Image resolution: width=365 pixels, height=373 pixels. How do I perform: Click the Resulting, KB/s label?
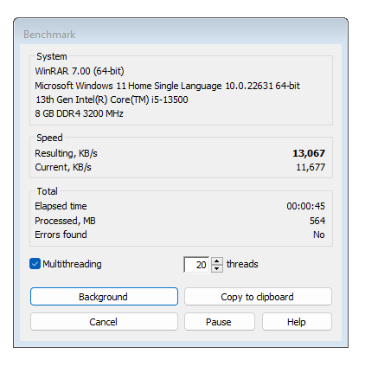[x=66, y=153]
